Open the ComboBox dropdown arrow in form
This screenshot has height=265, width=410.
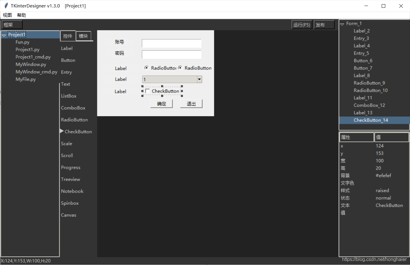click(x=199, y=79)
